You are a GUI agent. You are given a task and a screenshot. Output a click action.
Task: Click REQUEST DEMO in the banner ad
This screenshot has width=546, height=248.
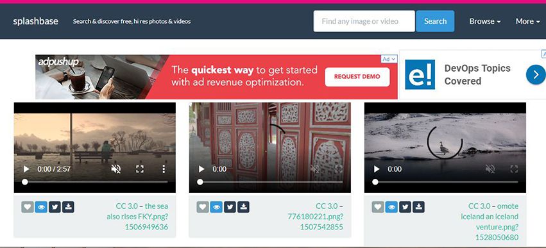[x=357, y=76]
